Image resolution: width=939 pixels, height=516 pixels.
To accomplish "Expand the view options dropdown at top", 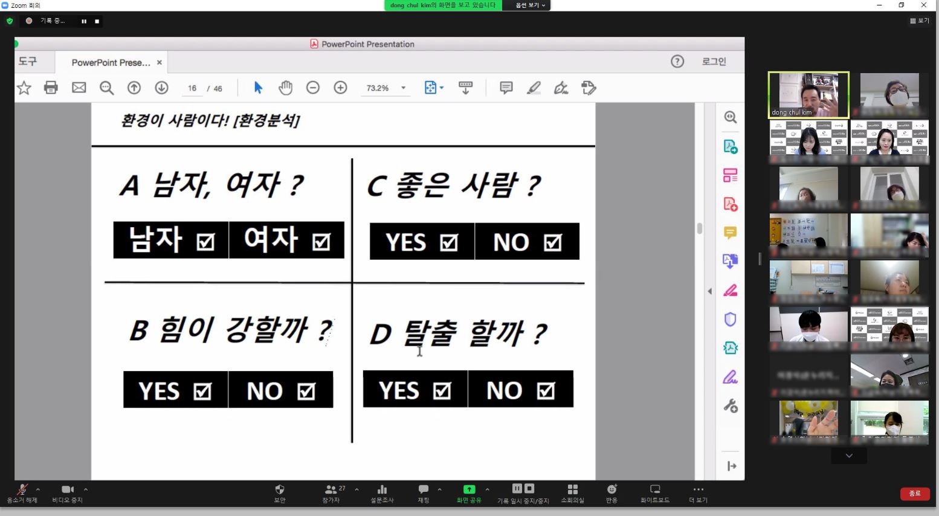I will coord(530,5).
